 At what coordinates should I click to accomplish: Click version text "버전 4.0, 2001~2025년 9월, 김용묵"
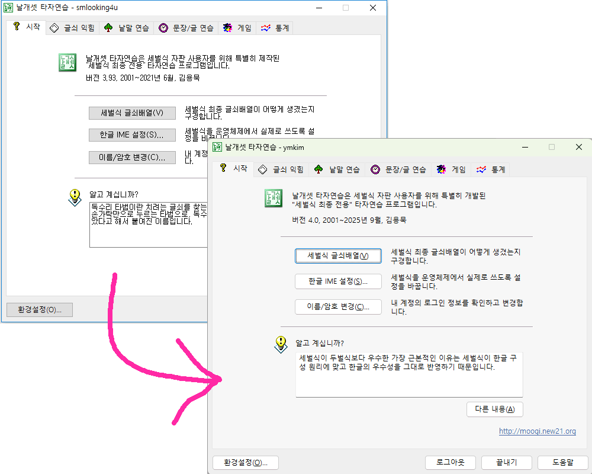tap(349, 220)
